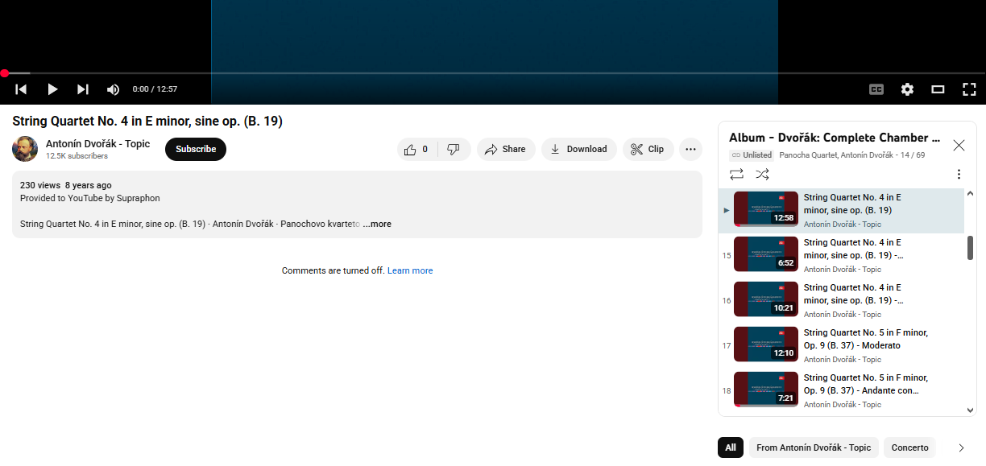Seek on the video progress bar

coord(493,73)
